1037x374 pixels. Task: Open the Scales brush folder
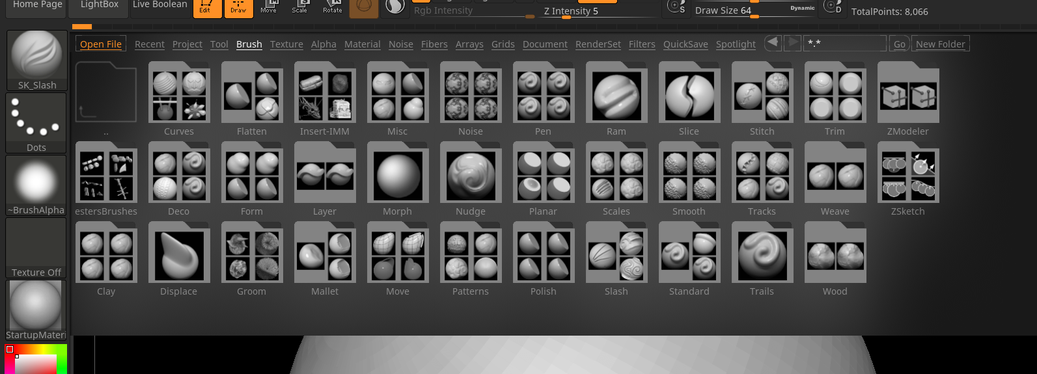pyautogui.click(x=616, y=173)
